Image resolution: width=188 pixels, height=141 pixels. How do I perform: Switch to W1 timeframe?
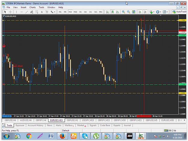tap(96, 12)
